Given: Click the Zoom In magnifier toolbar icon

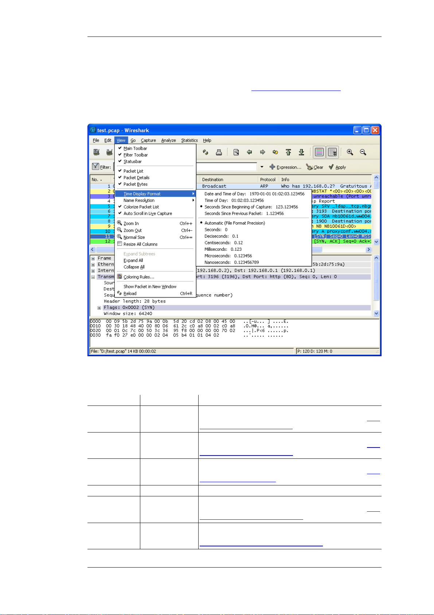Looking at the screenshot, I should click(x=350, y=152).
